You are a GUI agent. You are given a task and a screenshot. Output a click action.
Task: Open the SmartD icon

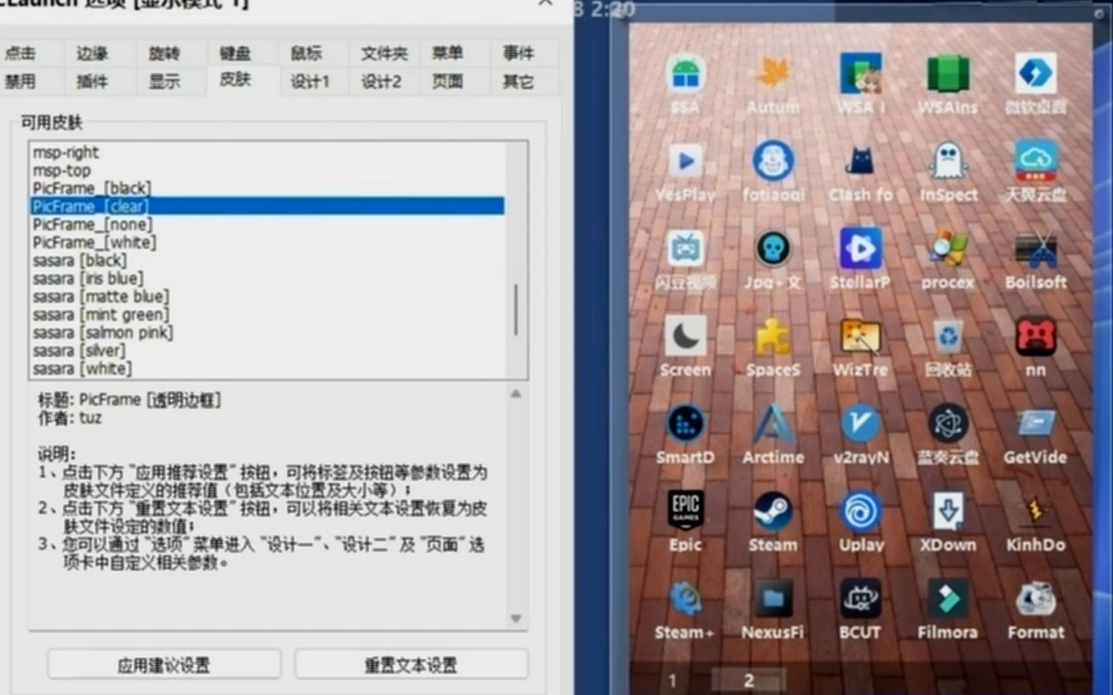point(685,423)
